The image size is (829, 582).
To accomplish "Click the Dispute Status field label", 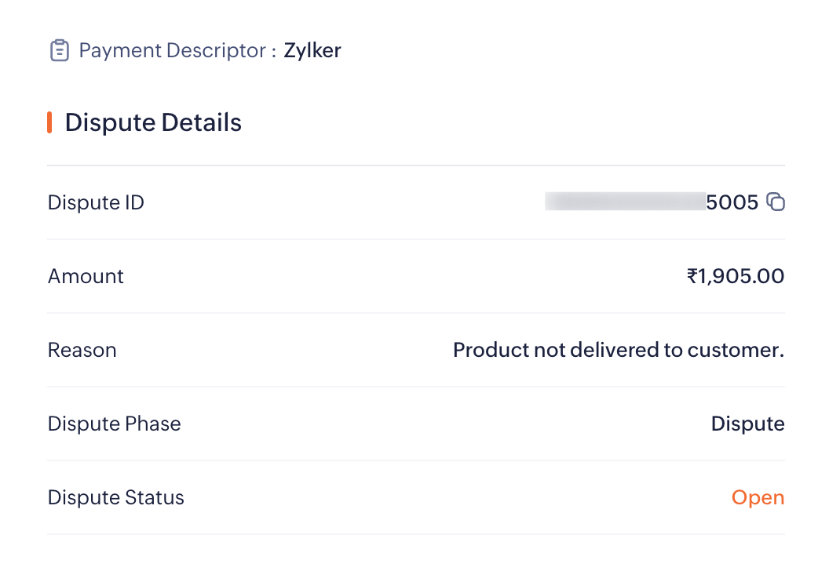I will 115,497.
